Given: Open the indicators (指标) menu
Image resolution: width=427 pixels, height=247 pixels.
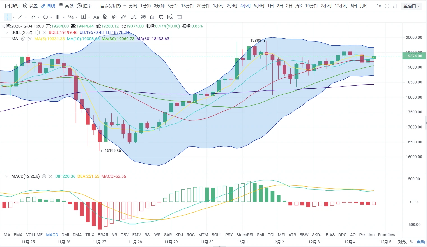Looking at the screenshot, I should pyautogui.click(x=12, y=6).
